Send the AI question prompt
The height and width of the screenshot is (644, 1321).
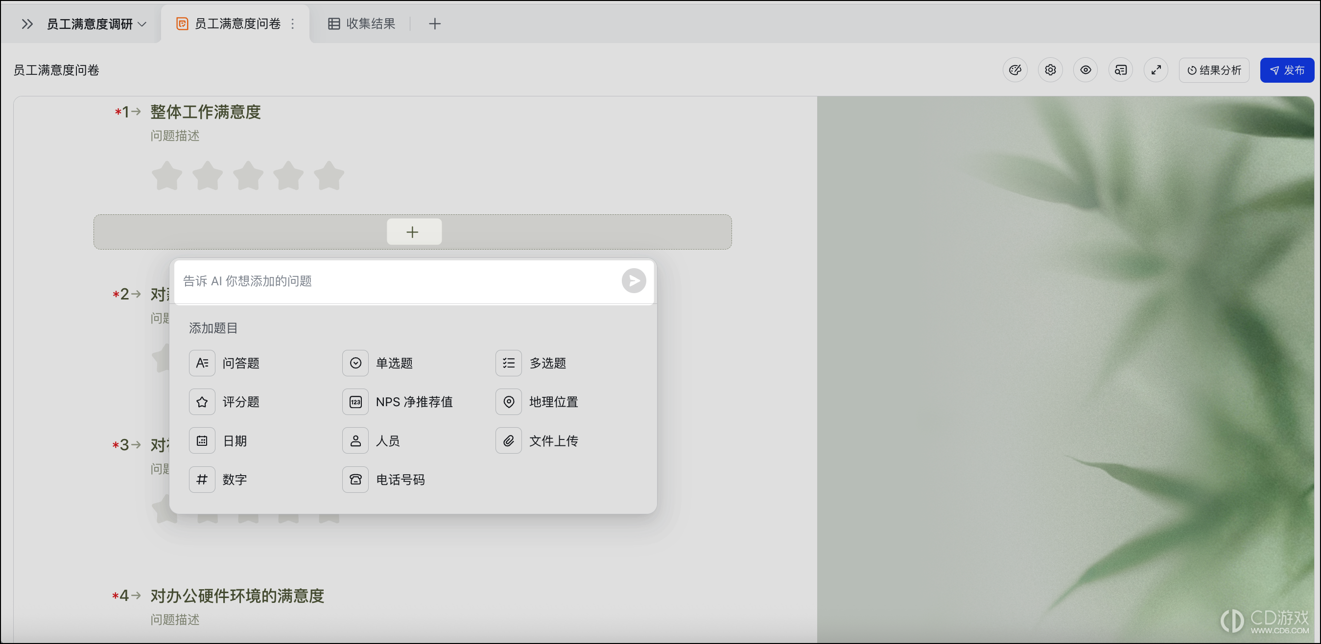[634, 281]
